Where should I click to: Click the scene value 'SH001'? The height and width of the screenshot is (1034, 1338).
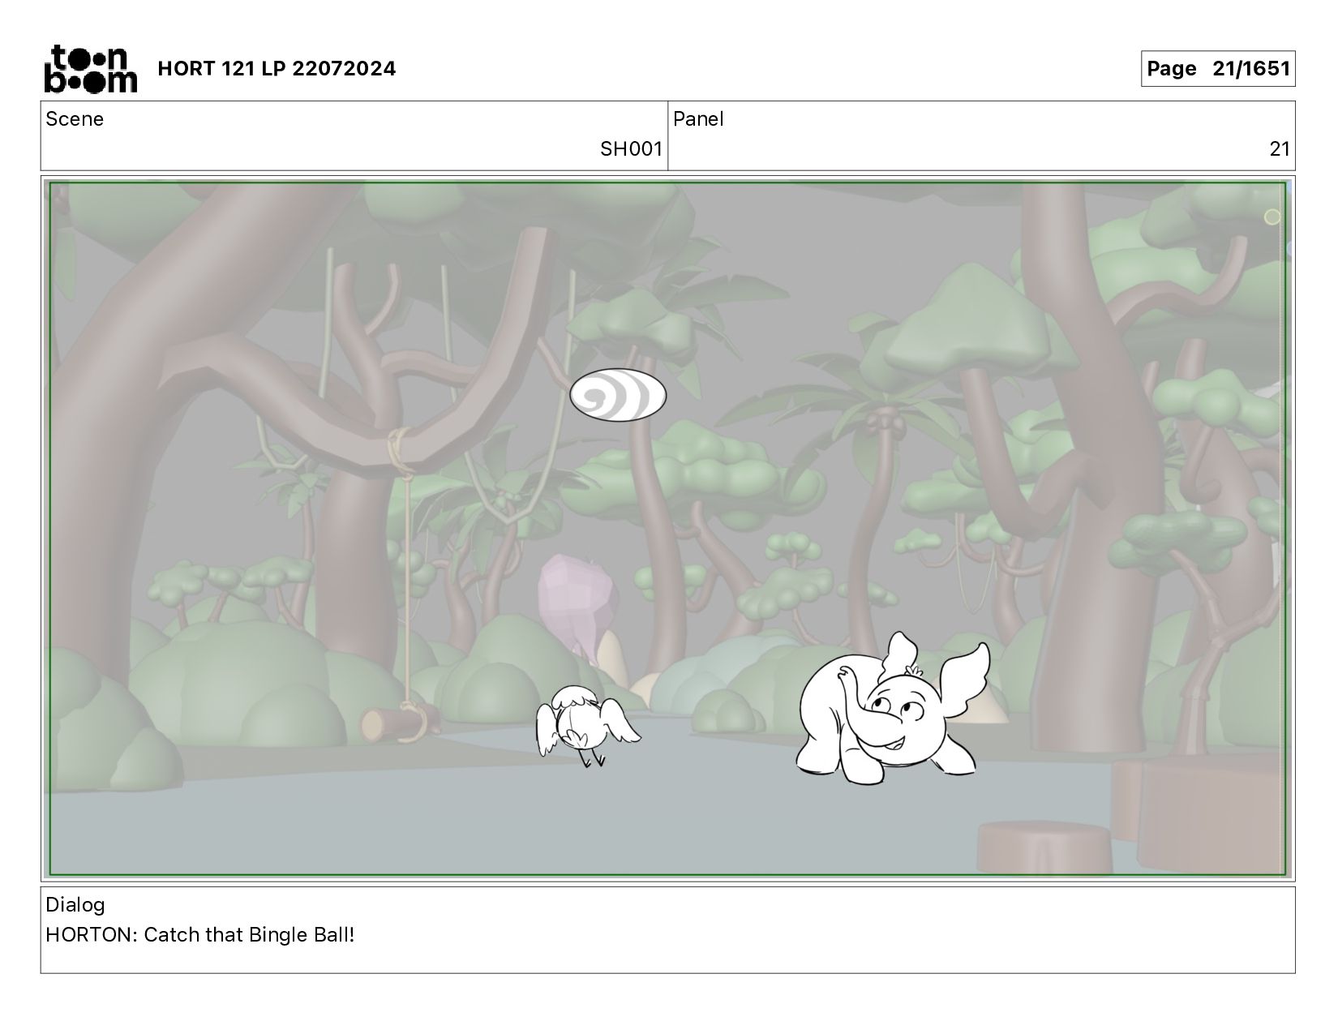631,149
